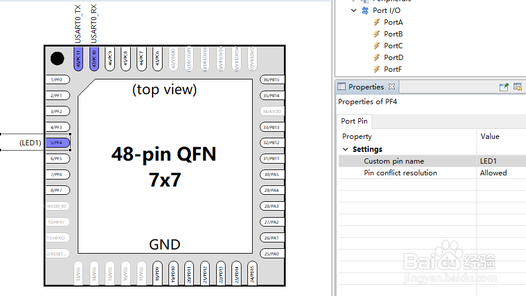Select pin 1/PF0
This screenshot has height=296, width=526.
58,80
